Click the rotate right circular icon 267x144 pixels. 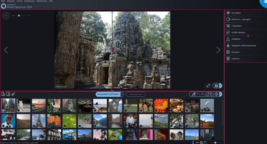click(212, 94)
